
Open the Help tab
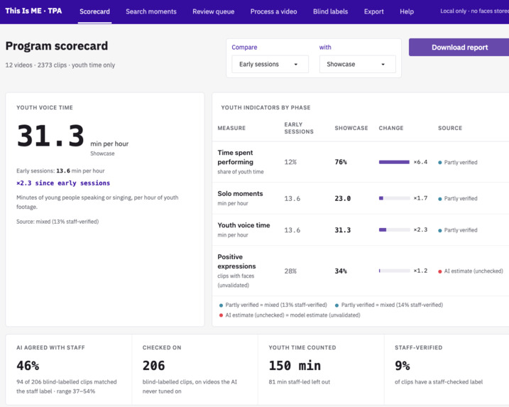pos(407,11)
